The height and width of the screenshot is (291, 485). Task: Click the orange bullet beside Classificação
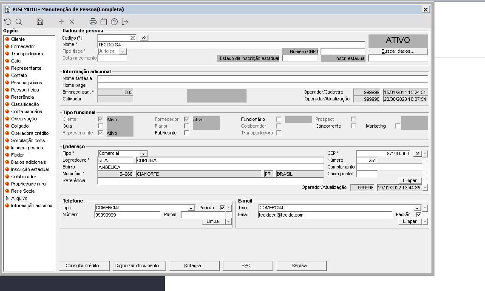(x=7, y=104)
